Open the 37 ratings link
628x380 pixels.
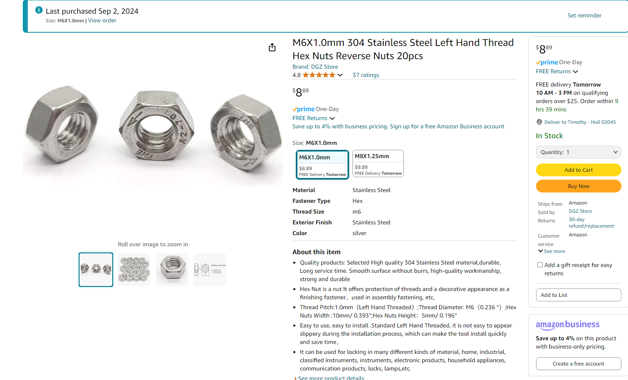tap(366, 75)
